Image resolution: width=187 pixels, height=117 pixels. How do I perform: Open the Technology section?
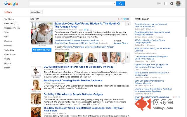point(9,50)
